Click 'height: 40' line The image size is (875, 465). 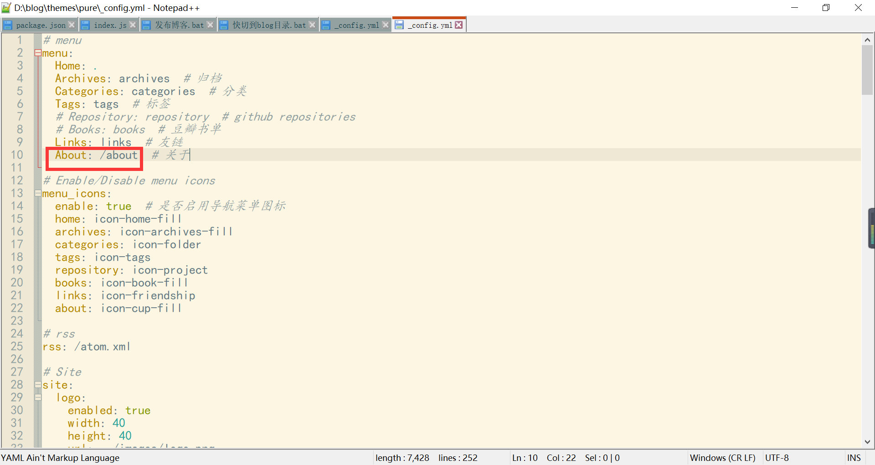(99, 436)
